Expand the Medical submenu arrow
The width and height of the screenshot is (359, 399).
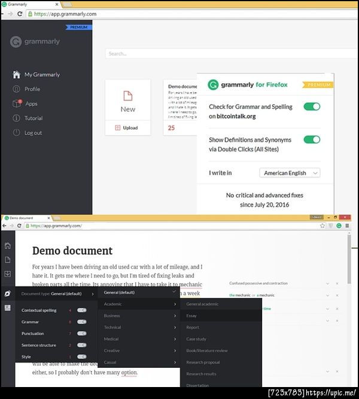[175, 339]
